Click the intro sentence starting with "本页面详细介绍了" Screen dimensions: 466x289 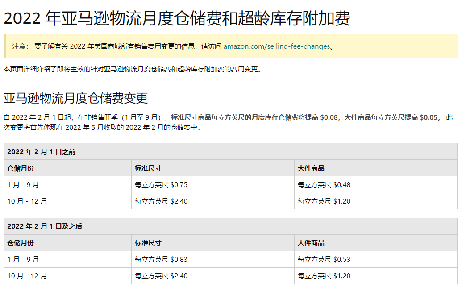coord(132,69)
